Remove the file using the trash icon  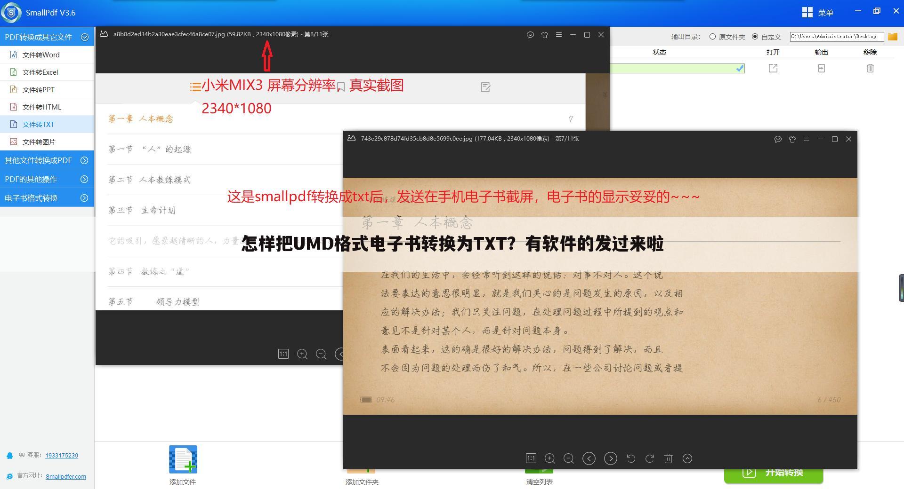tap(870, 68)
